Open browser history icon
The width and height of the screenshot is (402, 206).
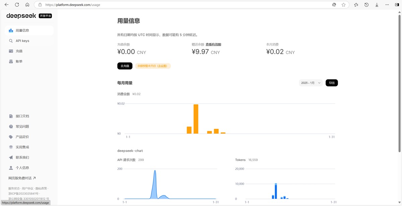coord(366,5)
